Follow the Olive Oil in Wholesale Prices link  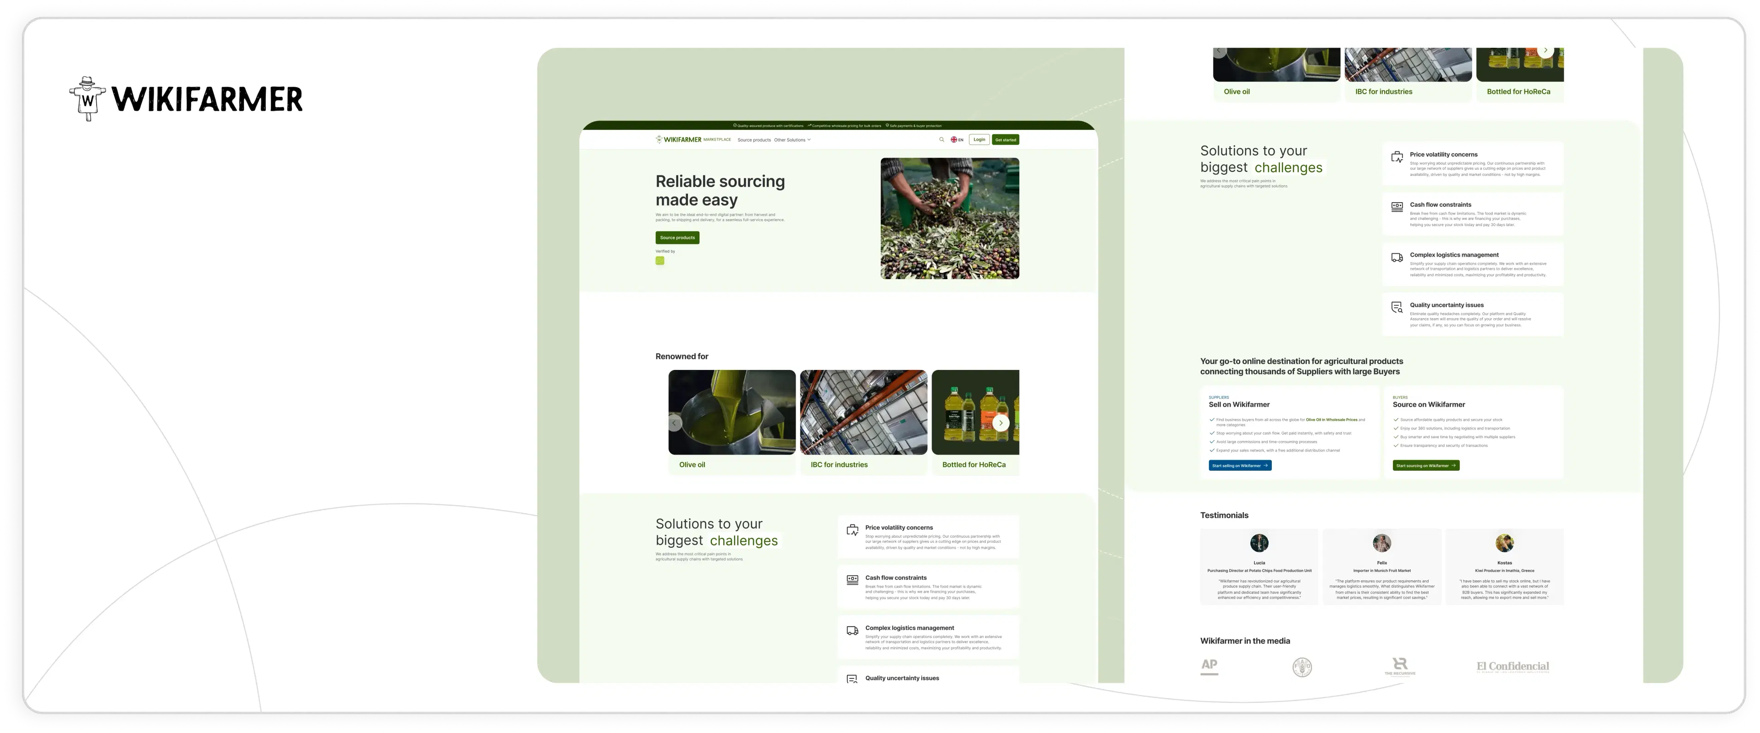click(x=1331, y=419)
